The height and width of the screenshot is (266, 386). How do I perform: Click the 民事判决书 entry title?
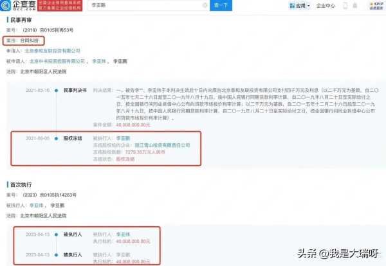[75, 90]
